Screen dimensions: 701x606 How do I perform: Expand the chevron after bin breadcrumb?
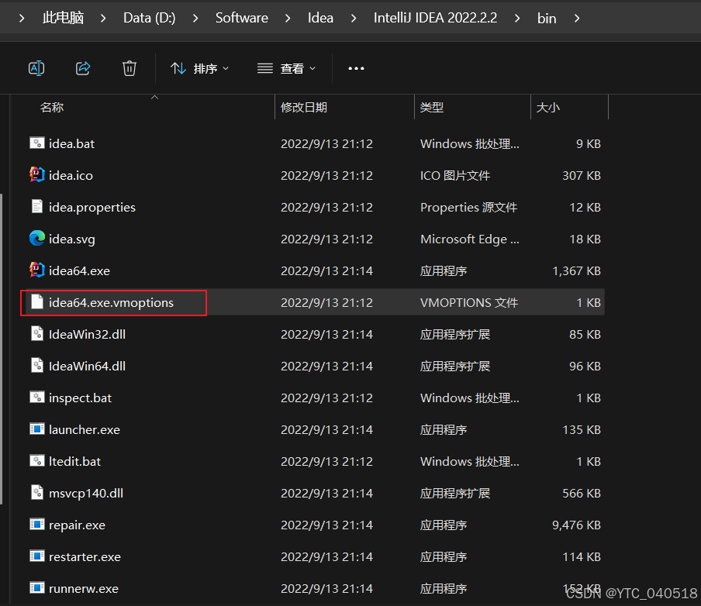pyautogui.click(x=577, y=19)
